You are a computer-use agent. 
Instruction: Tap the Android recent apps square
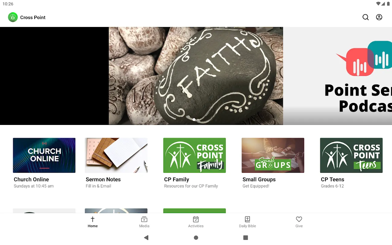tap(246, 238)
